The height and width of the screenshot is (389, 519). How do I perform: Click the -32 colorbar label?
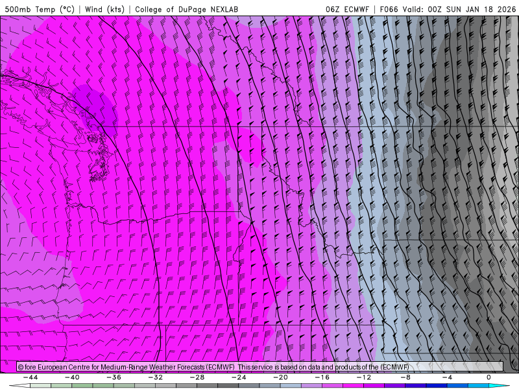click(156, 377)
